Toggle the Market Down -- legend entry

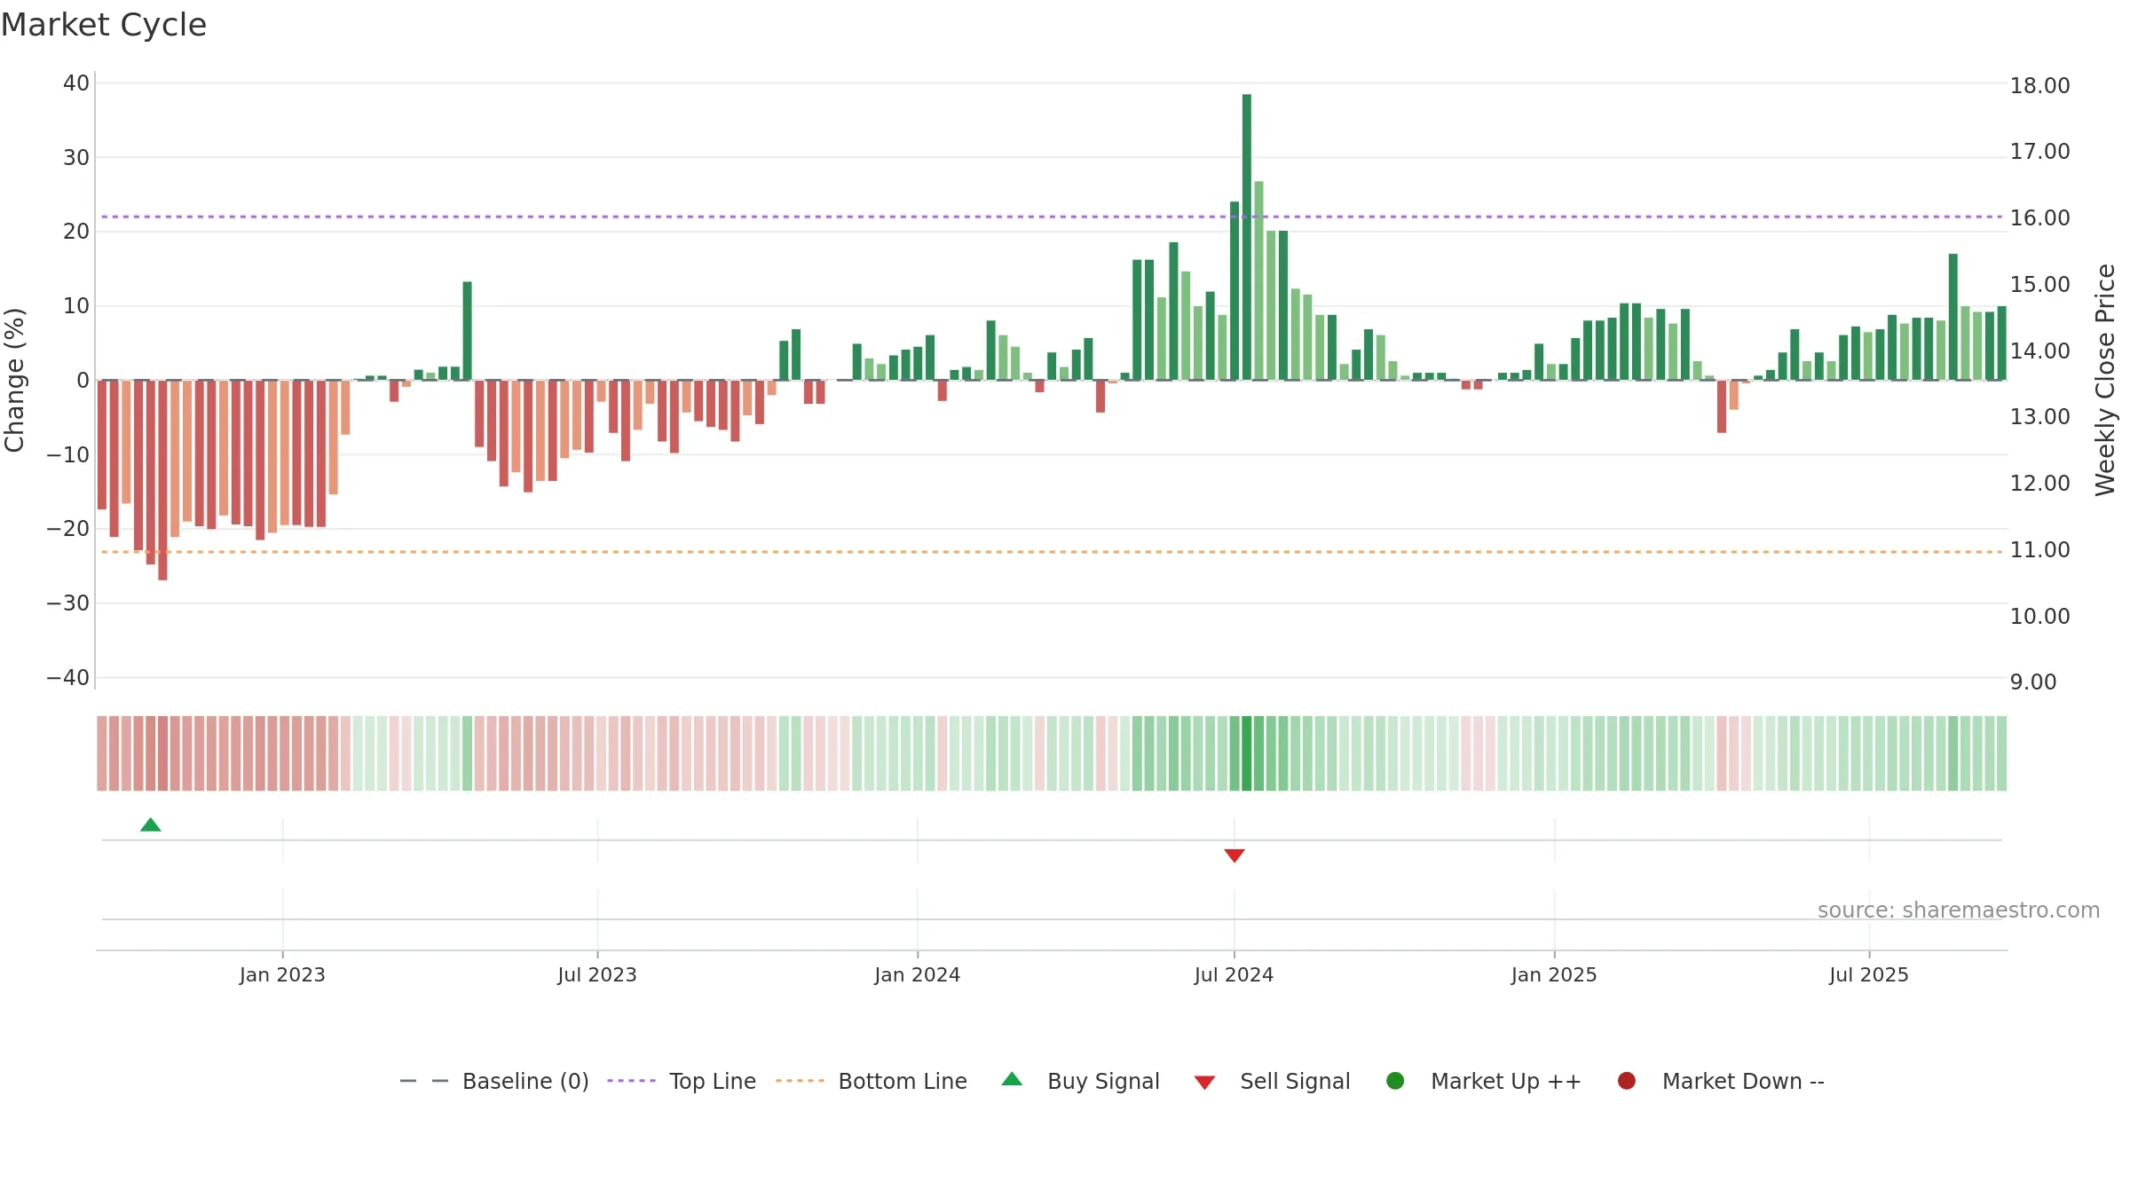click(1720, 1082)
